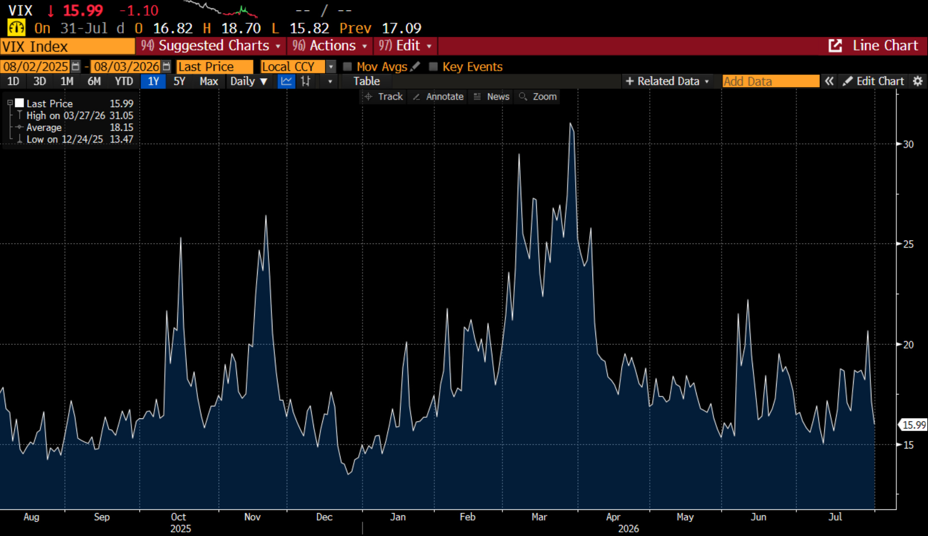Select the bar chart type icon

(305, 81)
